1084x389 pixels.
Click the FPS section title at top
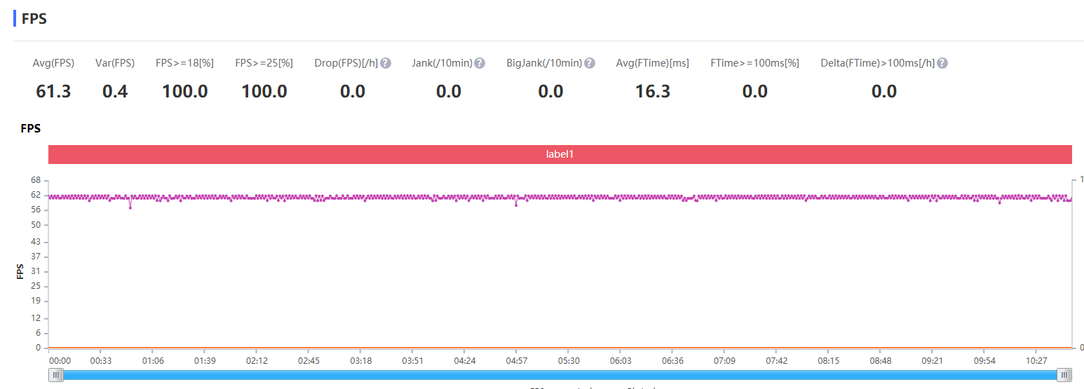(34, 19)
